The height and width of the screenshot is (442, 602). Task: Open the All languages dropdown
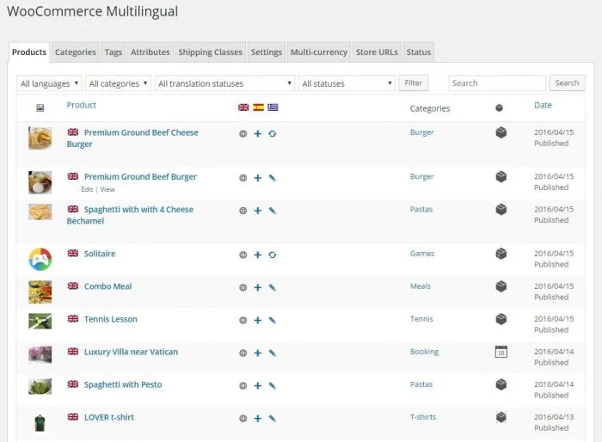click(49, 83)
